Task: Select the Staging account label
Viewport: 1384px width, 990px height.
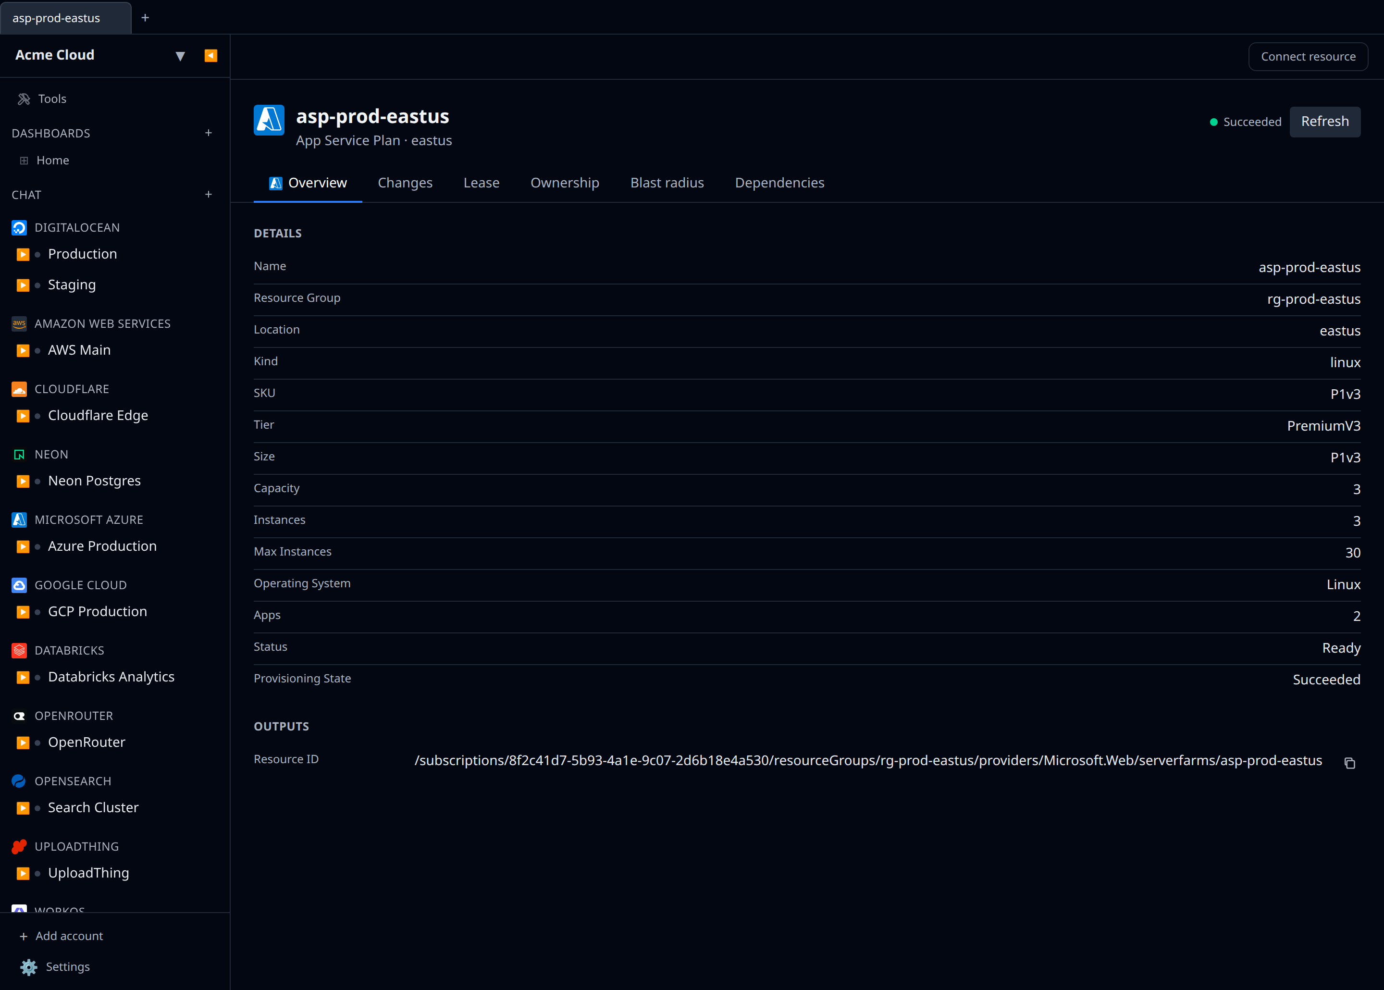Action: click(72, 285)
